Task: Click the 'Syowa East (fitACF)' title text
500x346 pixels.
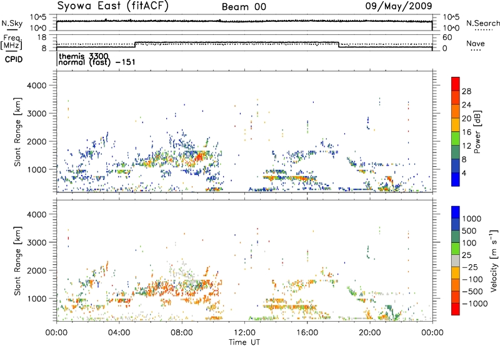Action: tap(113, 6)
